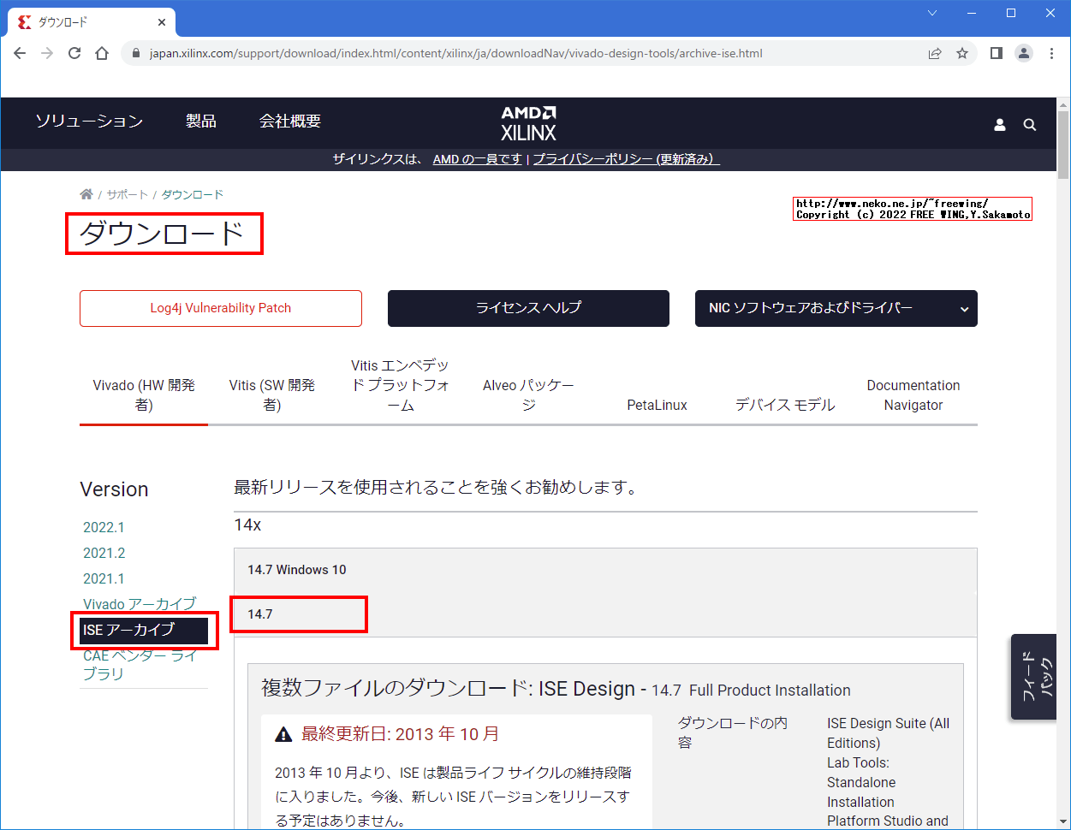Open the share icon next to the address bar
The height and width of the screenshot is (830, 1071).
[934, 52]
